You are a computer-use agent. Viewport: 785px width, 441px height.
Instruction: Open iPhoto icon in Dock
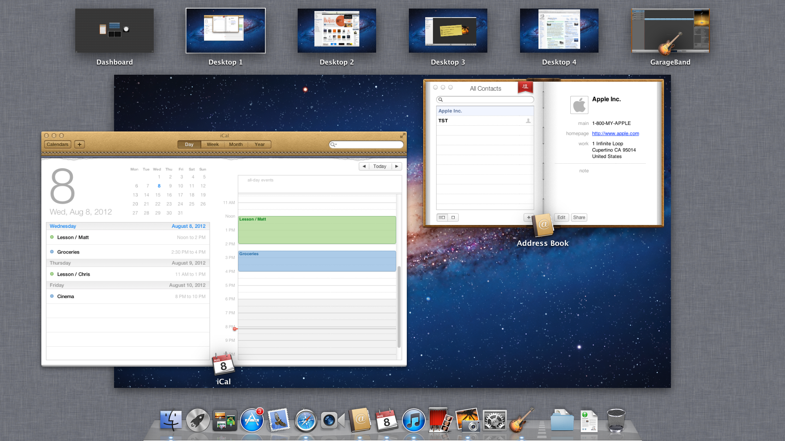tap(467, 420)
